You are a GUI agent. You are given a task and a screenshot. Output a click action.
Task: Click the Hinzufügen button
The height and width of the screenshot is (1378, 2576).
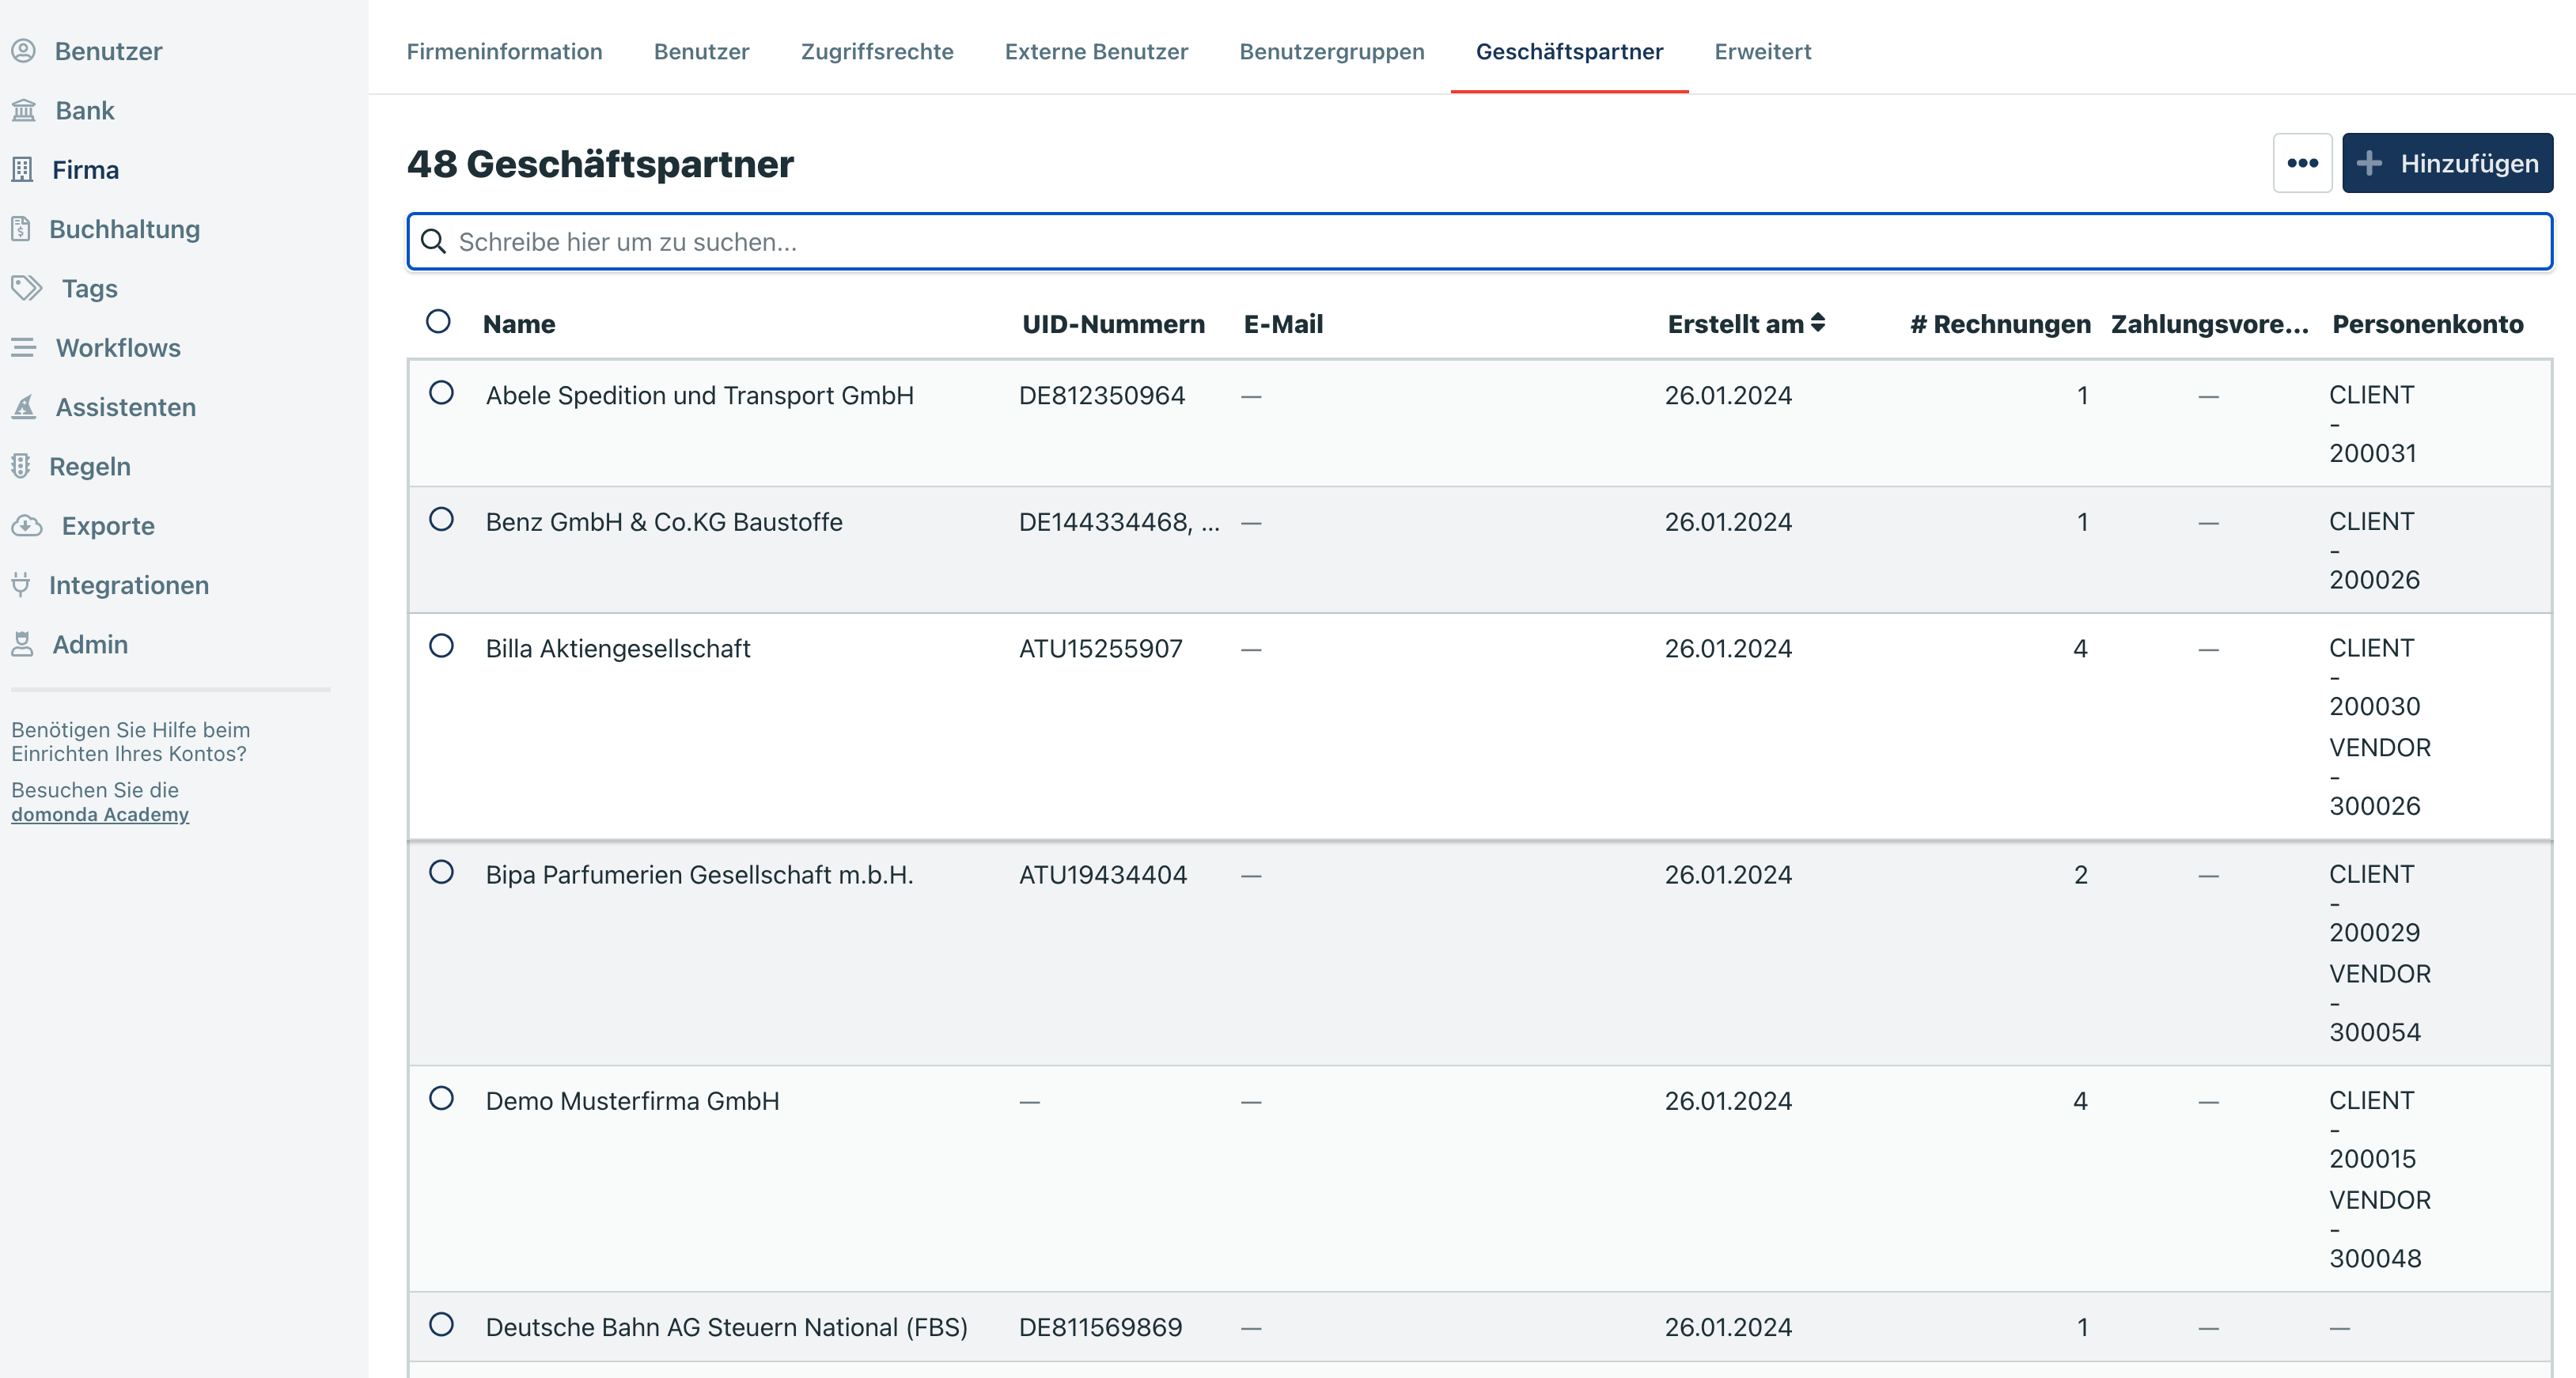point(2447,163)
